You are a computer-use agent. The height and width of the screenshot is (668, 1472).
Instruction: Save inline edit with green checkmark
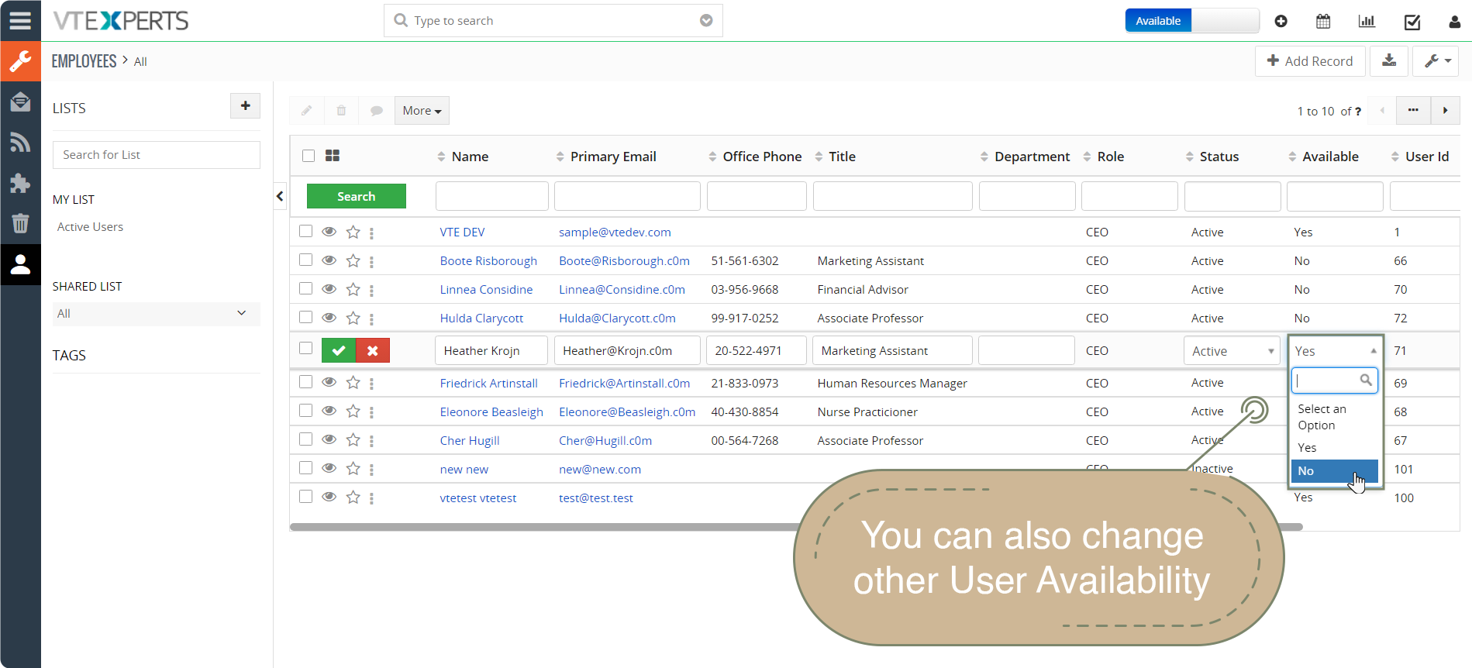(339, 350)
